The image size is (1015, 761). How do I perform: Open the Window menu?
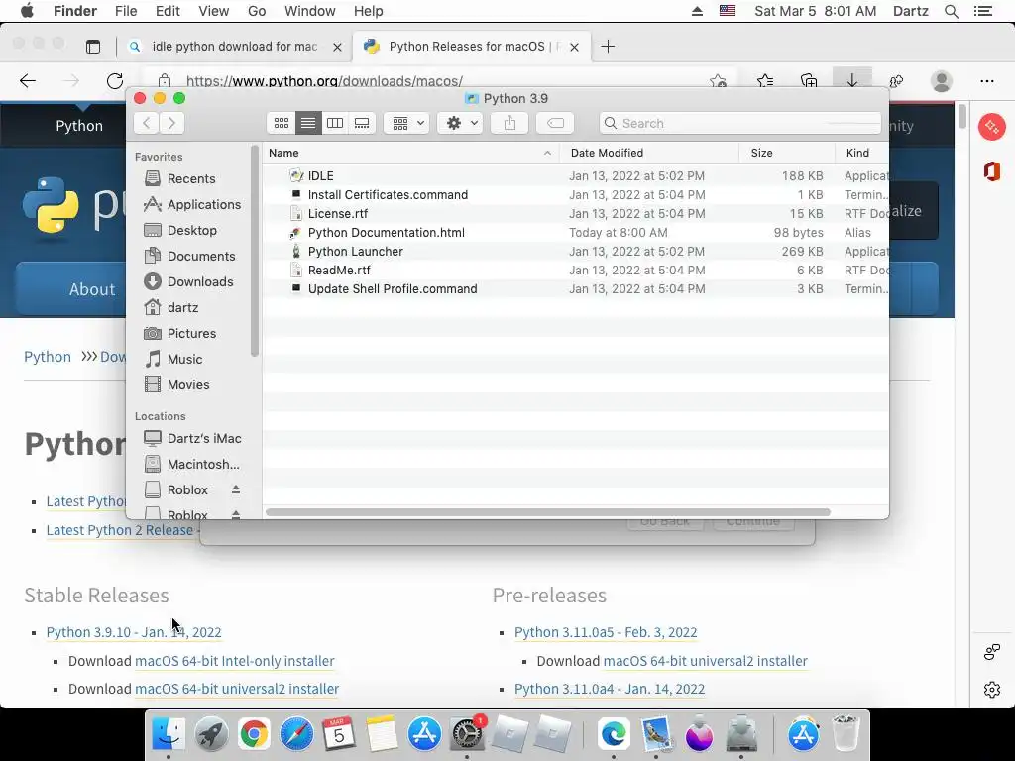[310, 11]
